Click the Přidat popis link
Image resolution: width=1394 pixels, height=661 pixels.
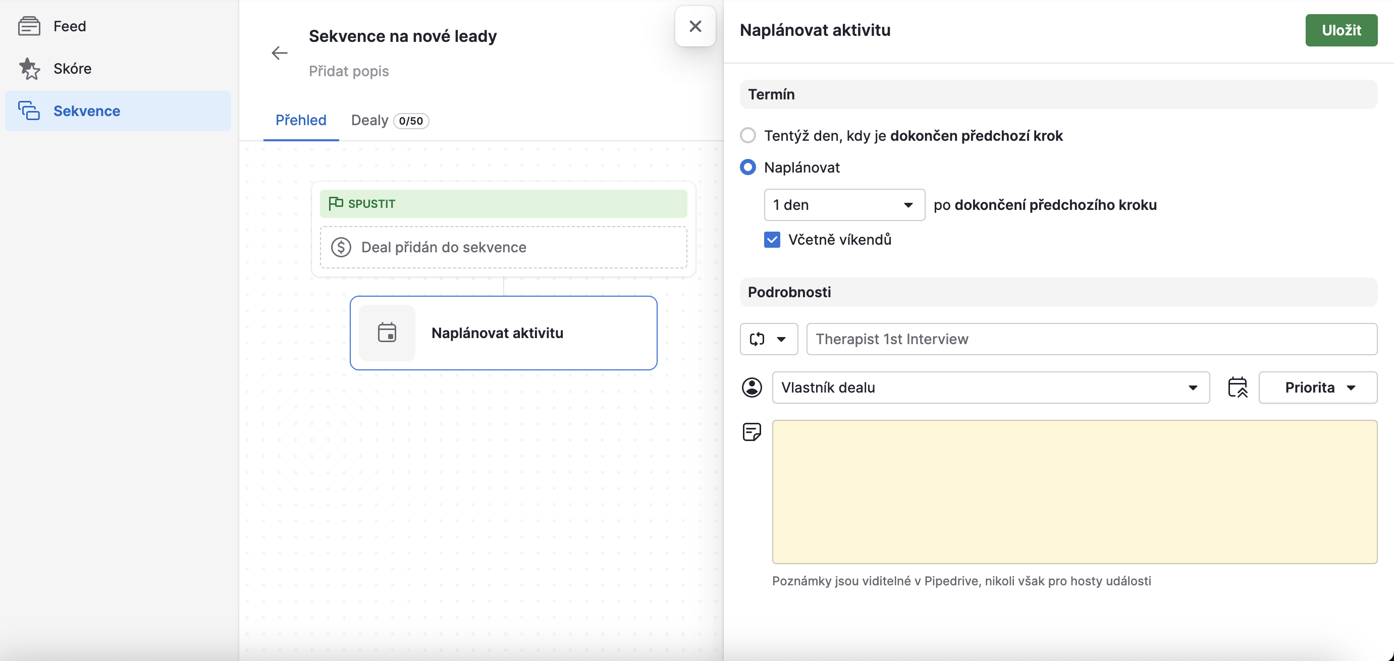[x=348, y=71]
